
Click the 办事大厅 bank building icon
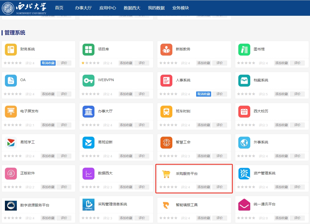[x=88, y=112]
